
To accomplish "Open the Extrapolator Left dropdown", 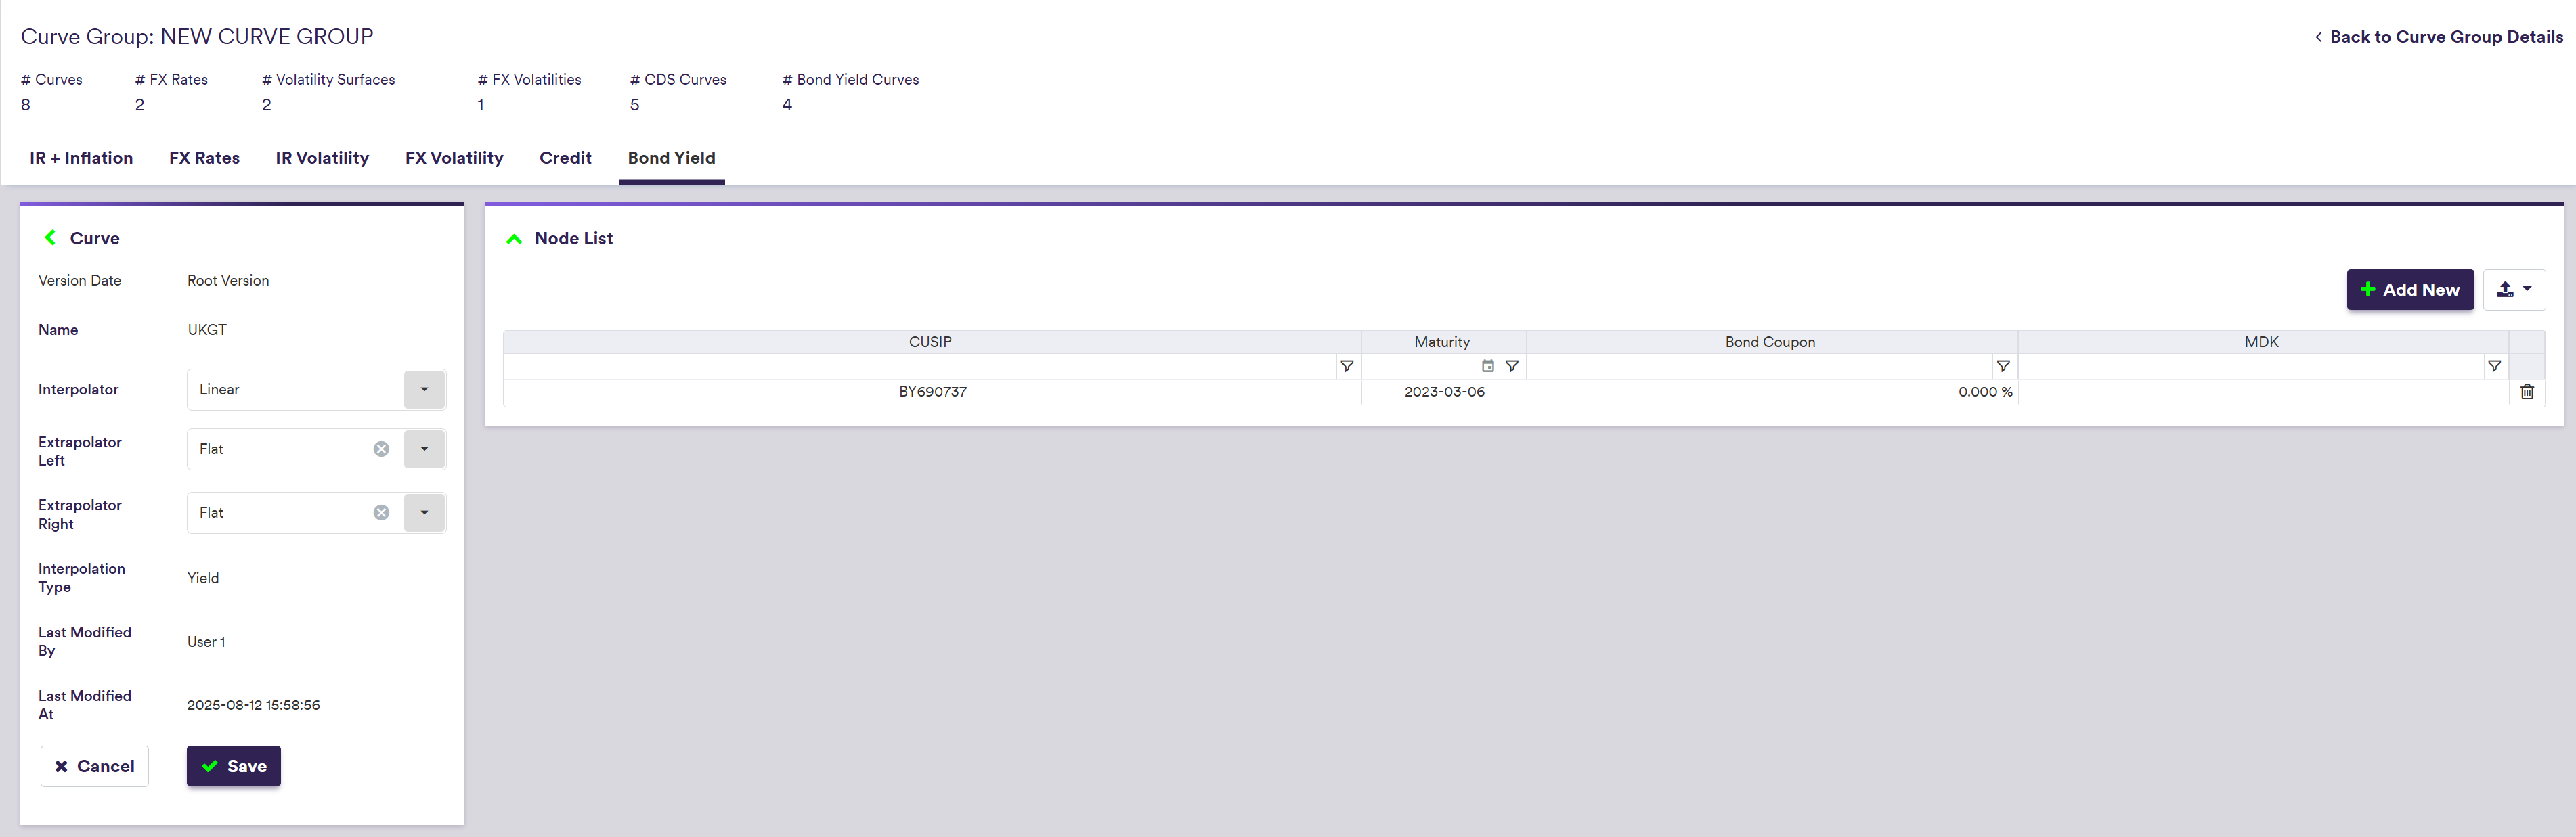I will pyautogui.click(x=424, y=449).
